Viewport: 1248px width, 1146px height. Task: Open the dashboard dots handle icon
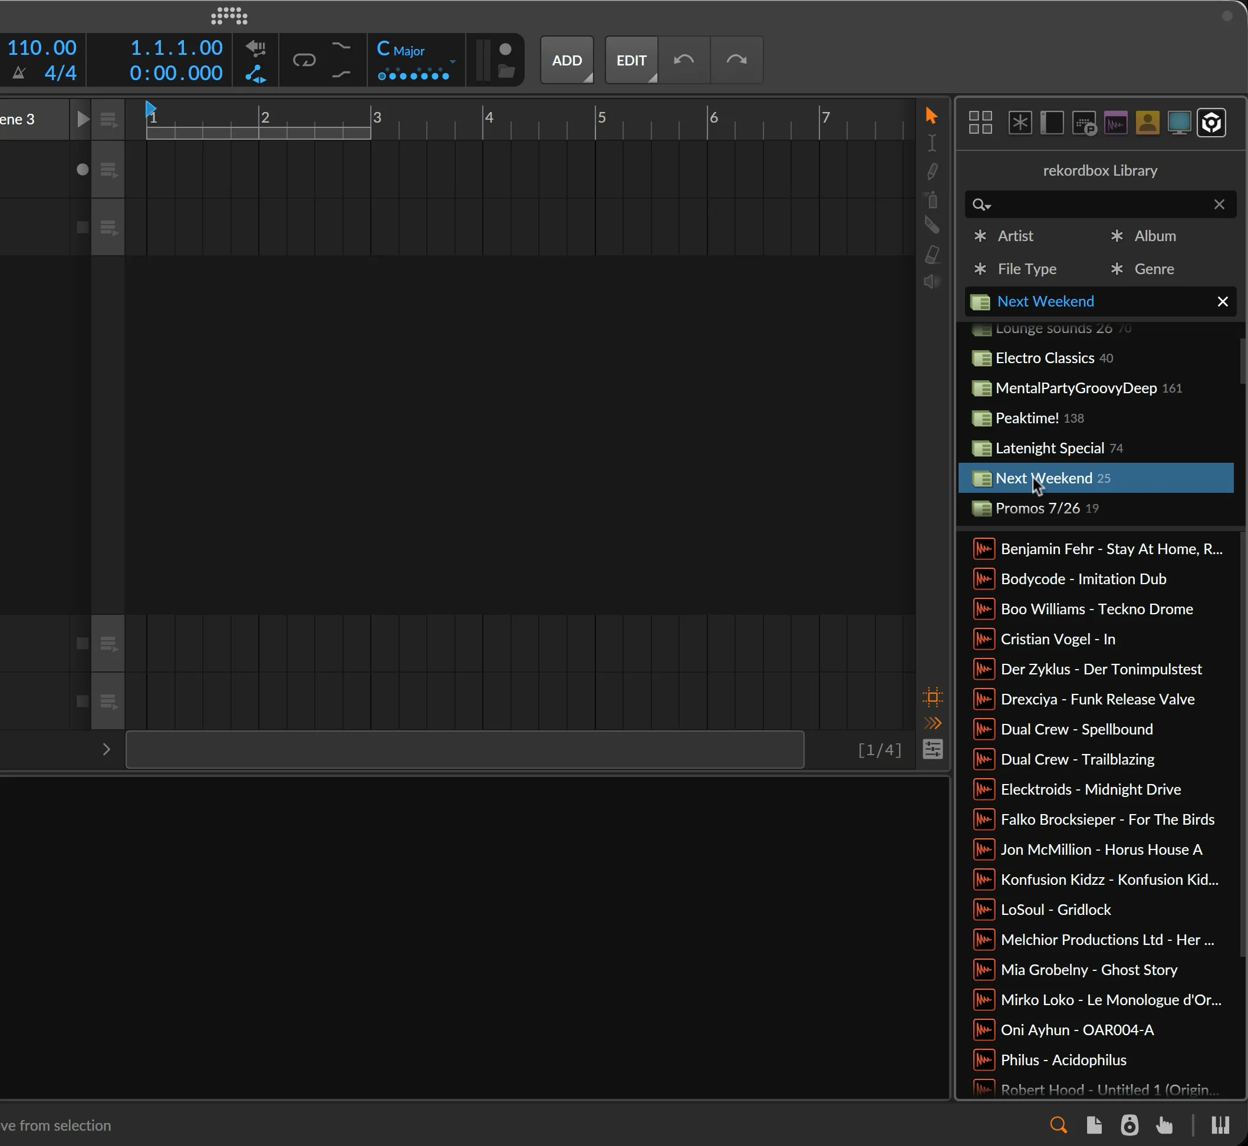[229, 16]
